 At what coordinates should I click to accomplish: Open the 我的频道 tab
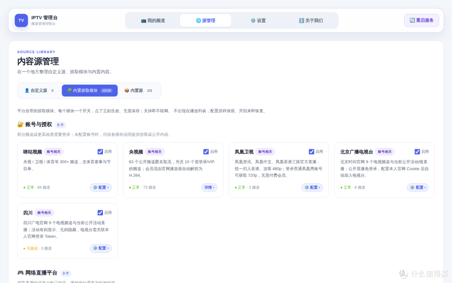[153, 21]
